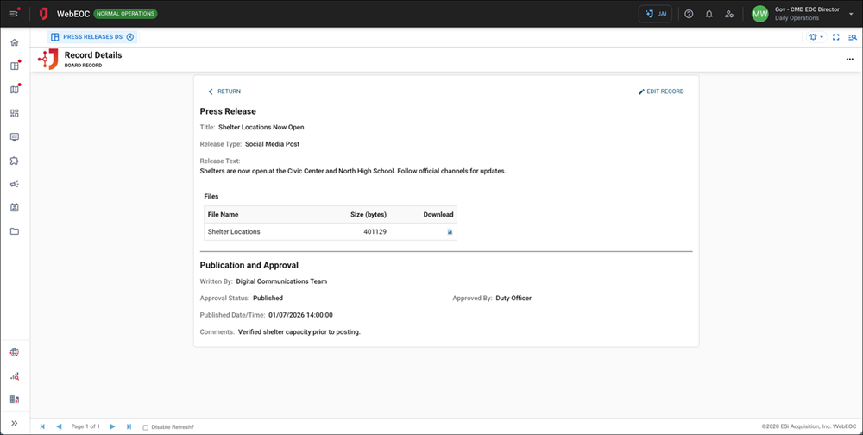Open the folder icon in the sidebar

pos(14,231)
